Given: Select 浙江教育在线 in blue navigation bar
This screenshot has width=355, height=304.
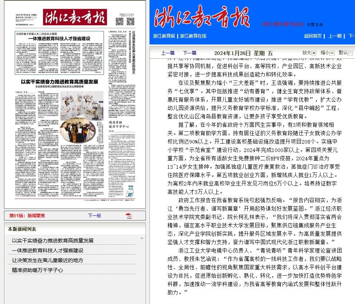Looking at the screenshot, I should coord(193,36).
